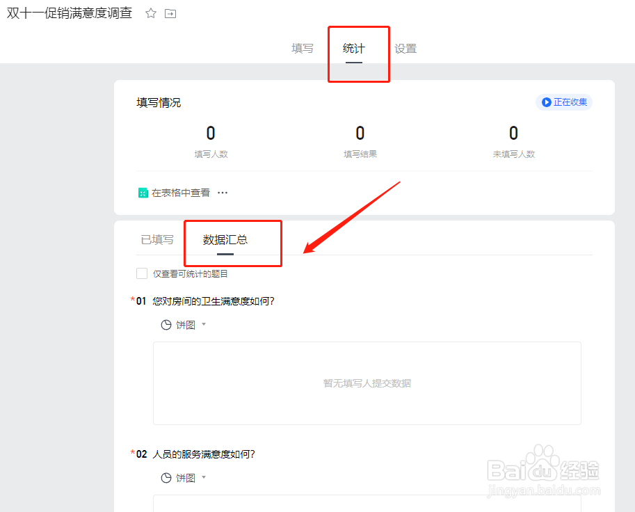Switch to the 已填写 tab
This screenshot has width=635, height=512.
pos(157,240)
